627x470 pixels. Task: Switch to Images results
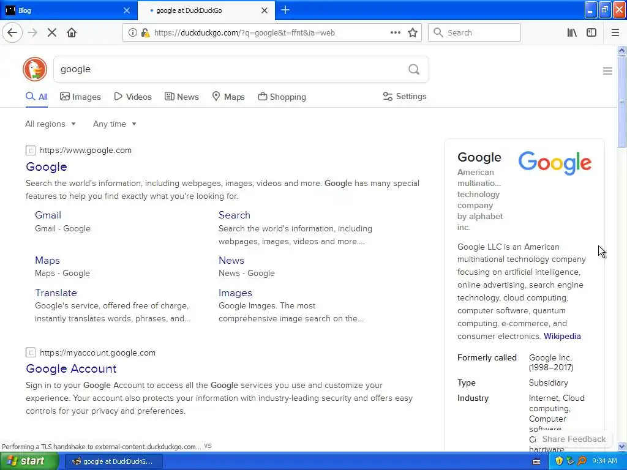click(80, 96)
